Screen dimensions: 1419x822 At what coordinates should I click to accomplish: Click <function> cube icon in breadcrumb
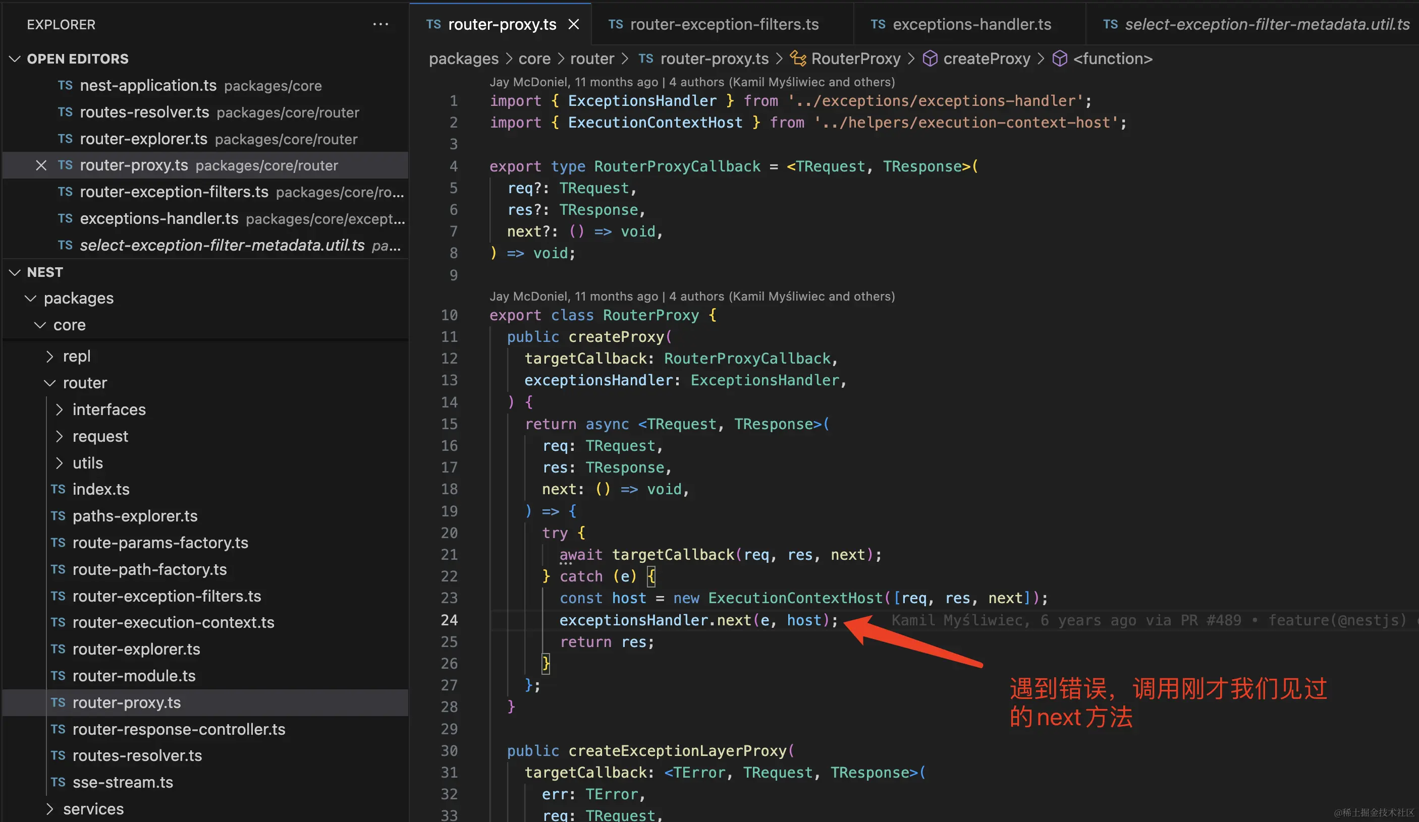pos(1060,58)
